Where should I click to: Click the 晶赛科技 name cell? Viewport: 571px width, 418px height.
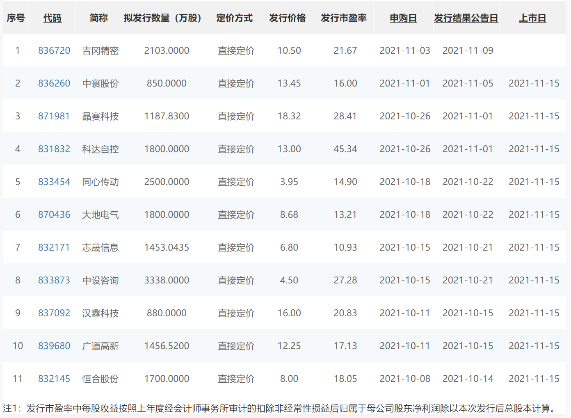coord(100,116)
